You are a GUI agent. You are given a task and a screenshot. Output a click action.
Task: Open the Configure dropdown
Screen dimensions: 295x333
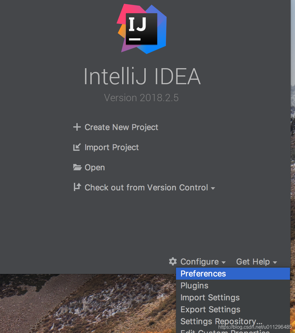[203, 262]
